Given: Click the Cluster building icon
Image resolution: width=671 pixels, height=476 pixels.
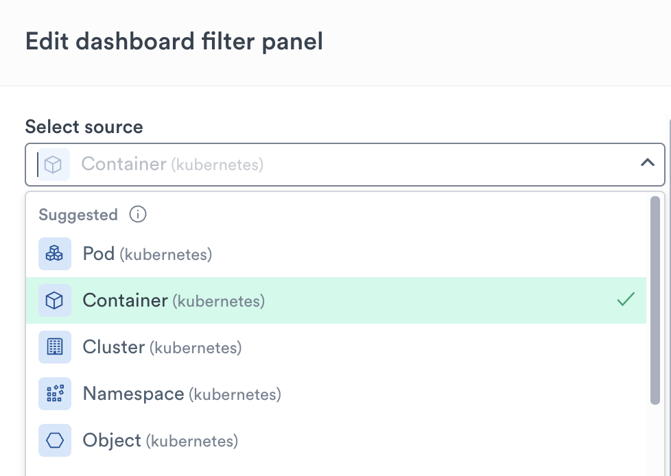Looking at the screenshot, I should [54, 347].
